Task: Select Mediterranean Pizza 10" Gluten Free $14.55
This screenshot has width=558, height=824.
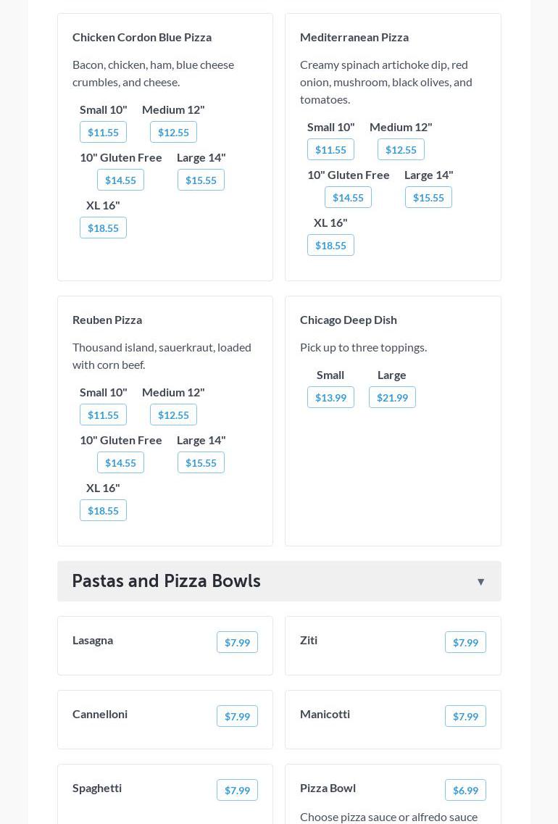Action: (348, 198)
